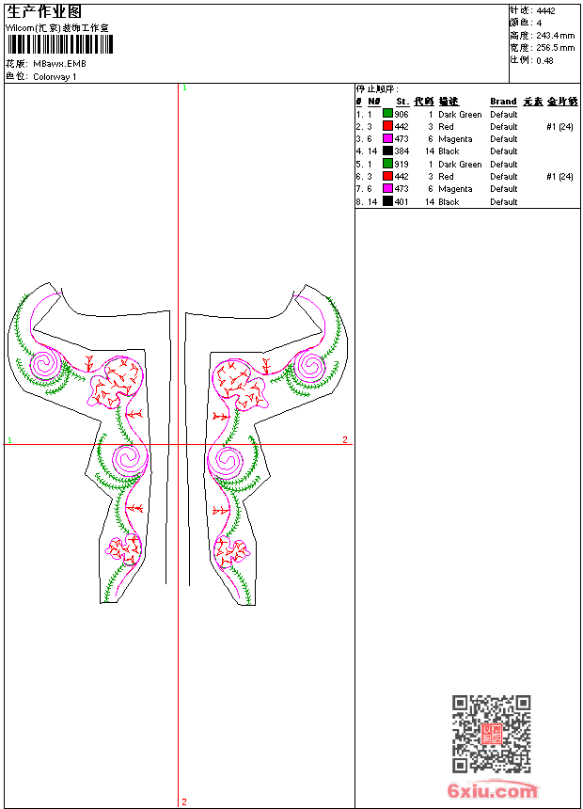Screen dimensions: 583x809
Task: Click the title 生产作业图
Action: [44, 12]
